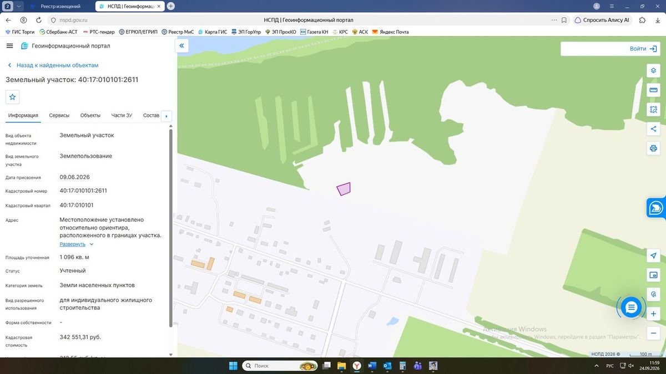Open the Части ЗУ tab
The image size is (666, 374).
click(x=122, y=115)
